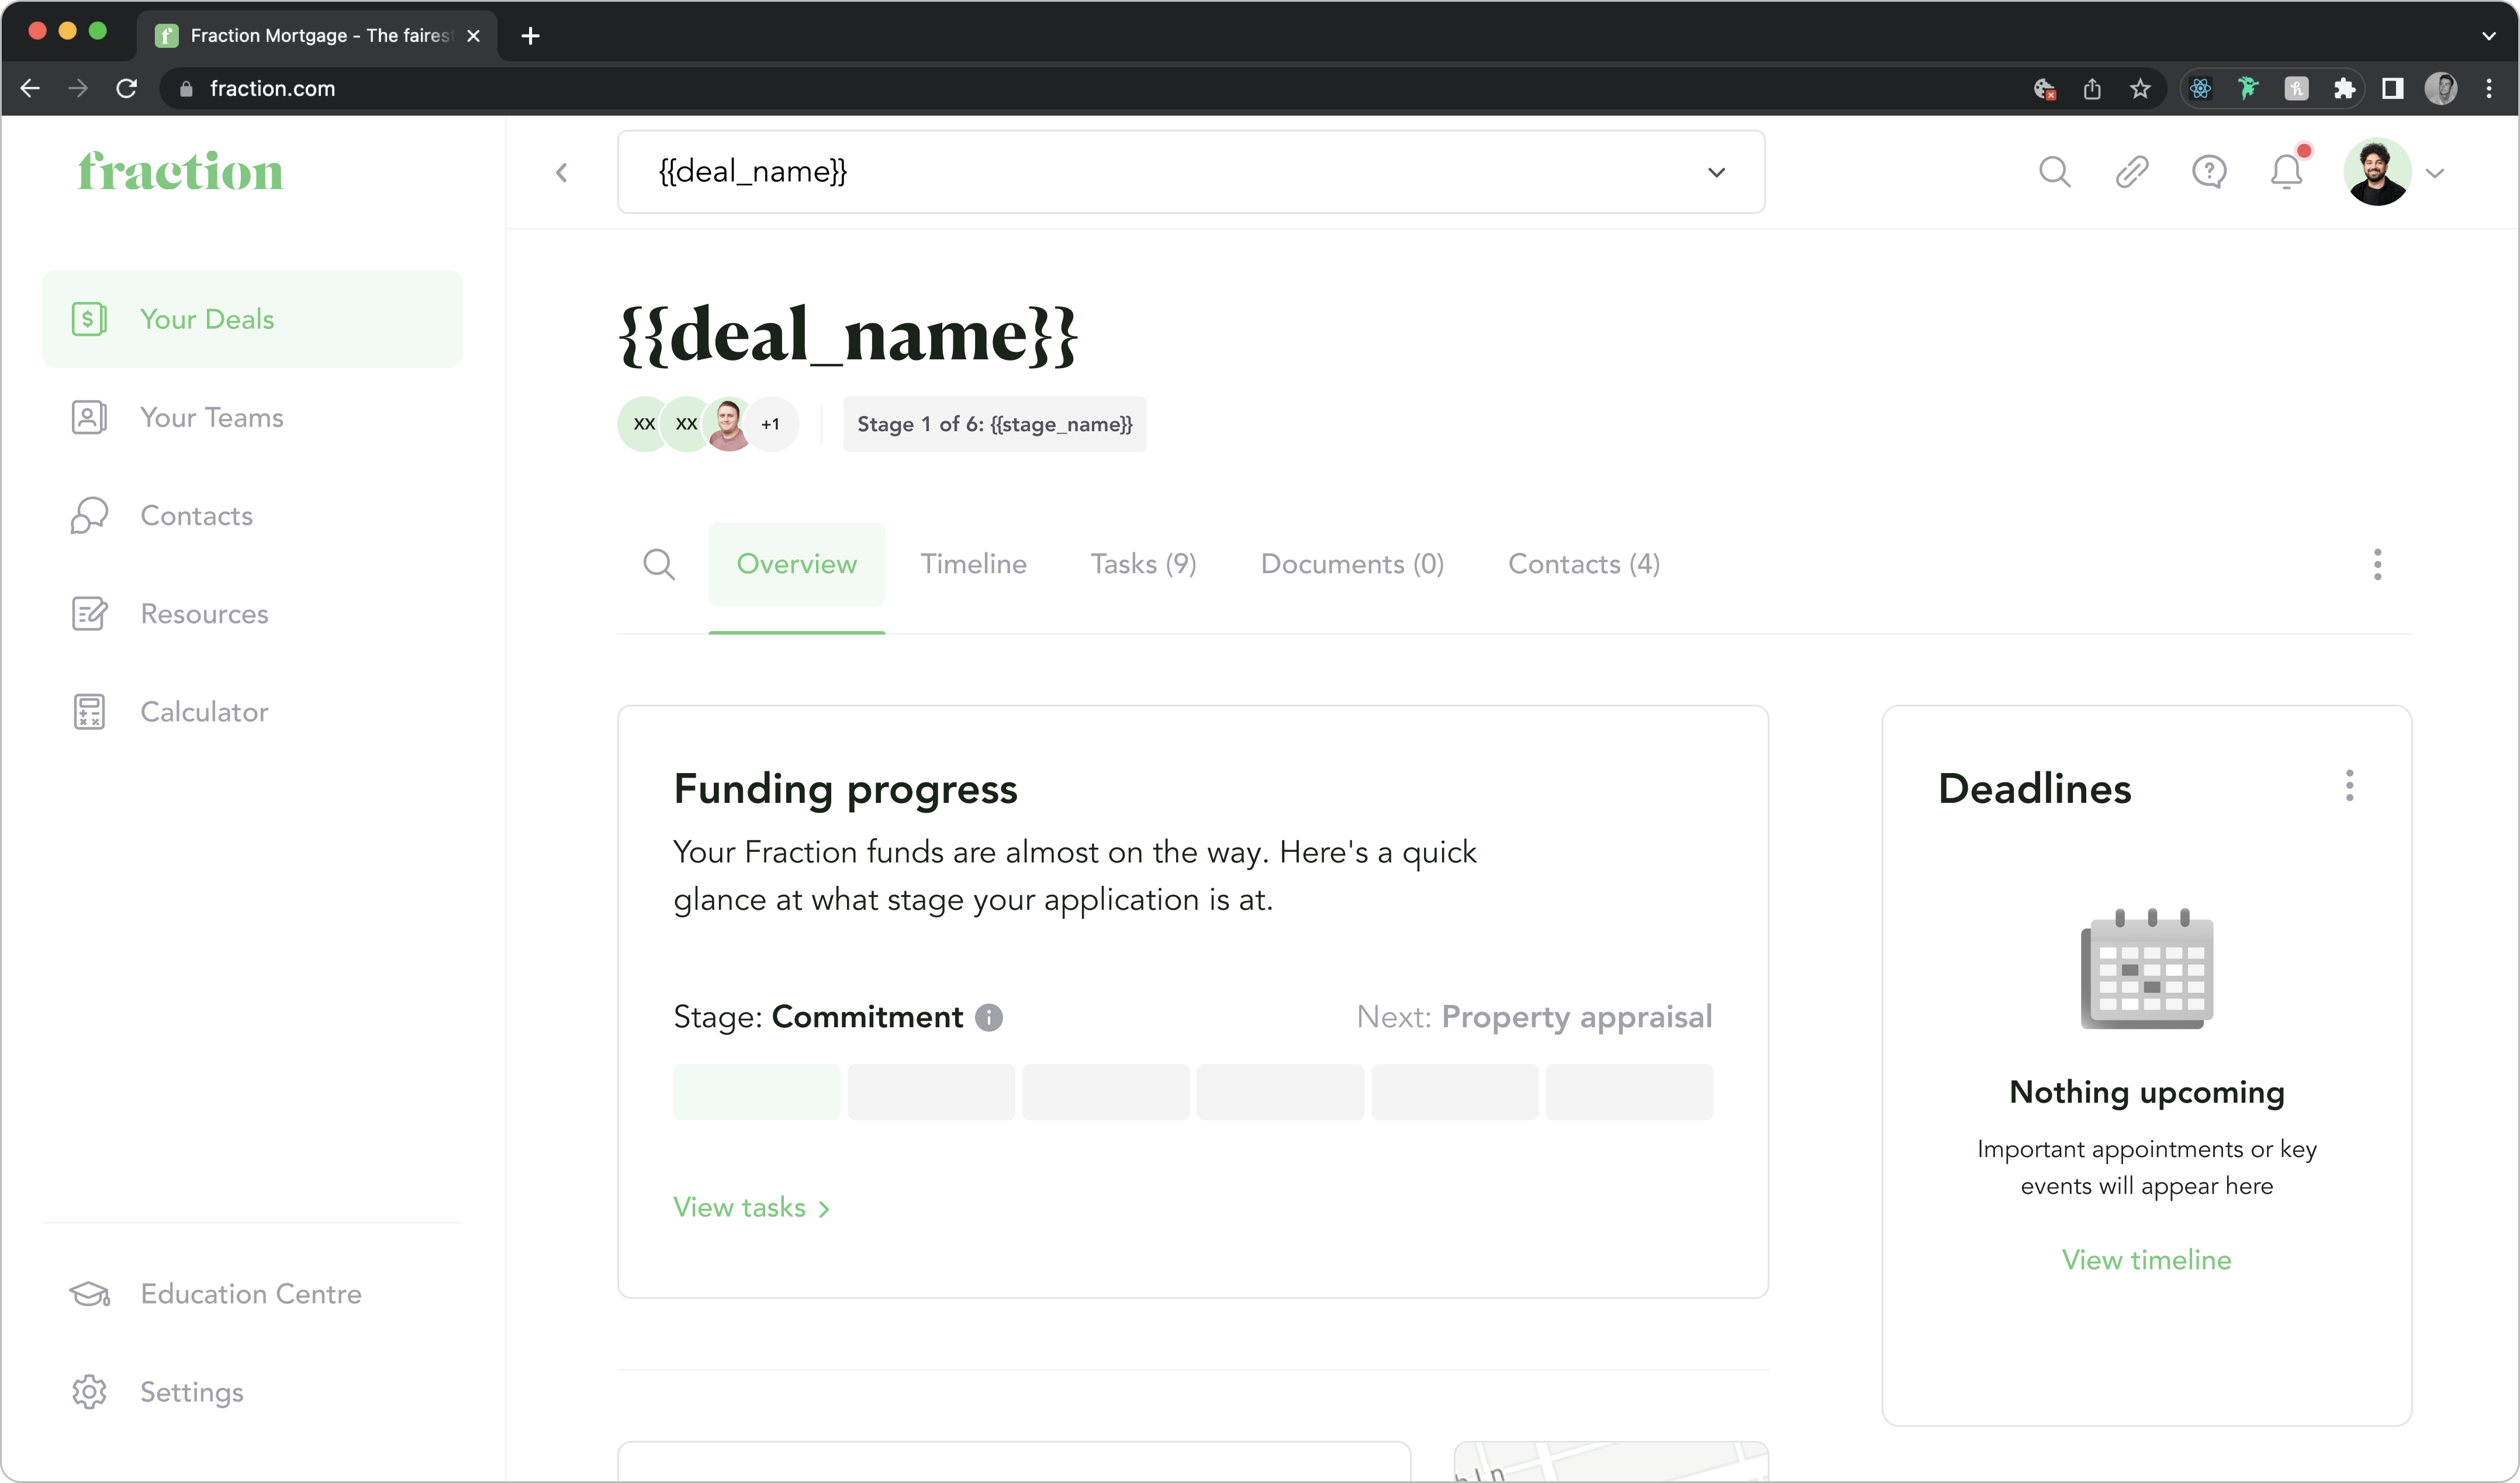The width and height of the screenshot is (2520, 1483).
Task: Open the Contacts (4) tab
Action: (1583, 564)
